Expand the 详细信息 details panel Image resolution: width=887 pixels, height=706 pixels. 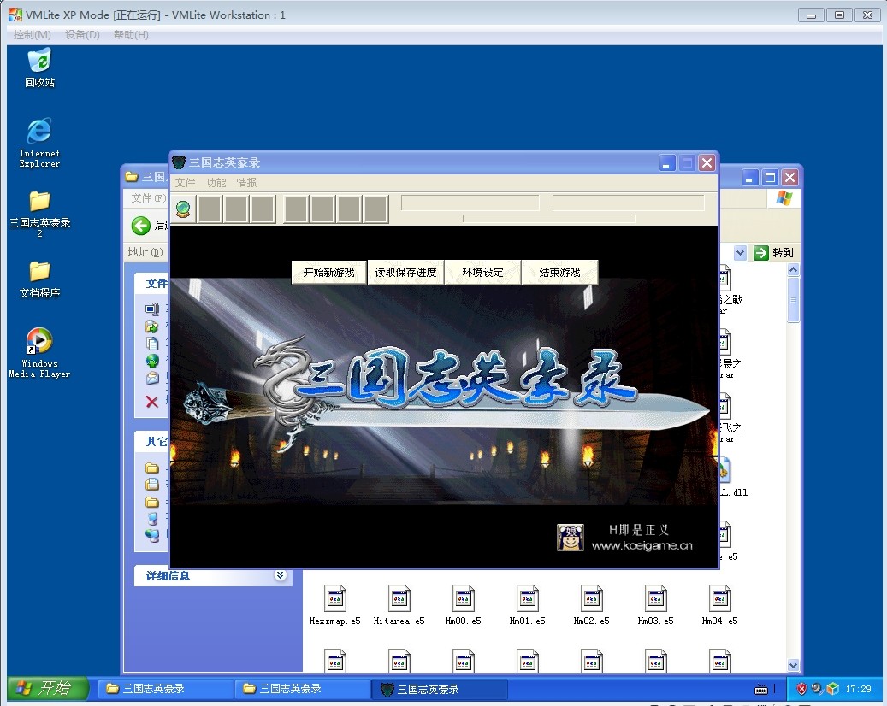click(280, 576)
